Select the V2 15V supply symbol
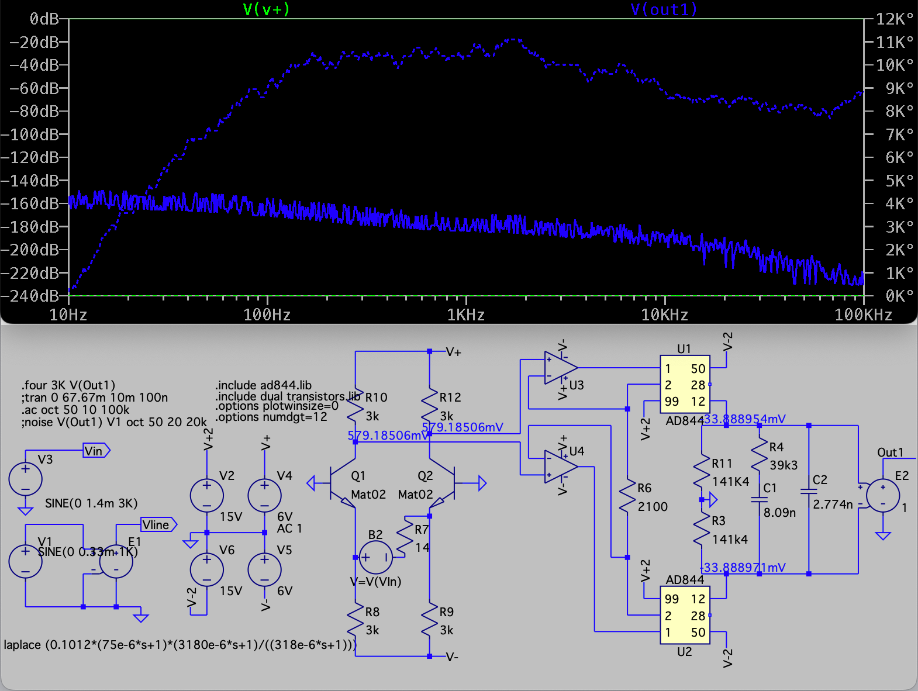This screenshot has width=918, height=691. (207, 495)
